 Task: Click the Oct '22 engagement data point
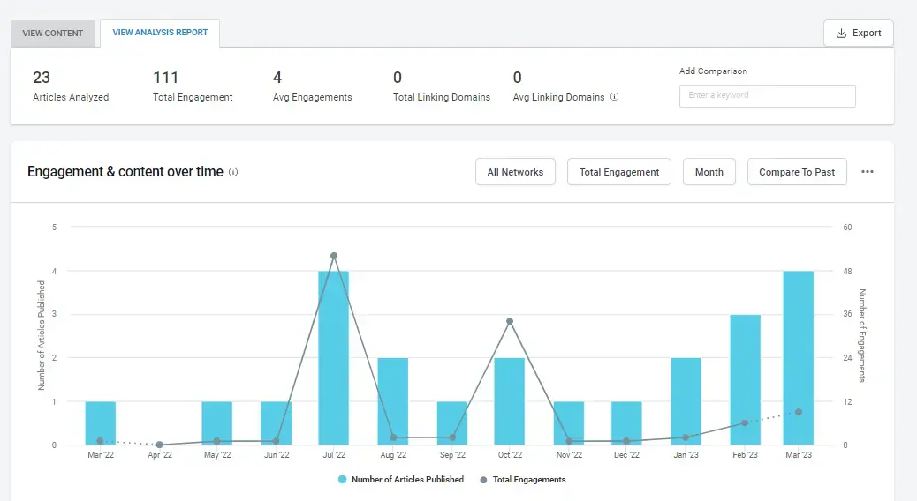(x=510, y=321)
